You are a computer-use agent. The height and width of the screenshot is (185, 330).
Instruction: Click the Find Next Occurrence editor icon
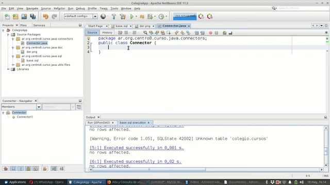click(x=157, y=33)
